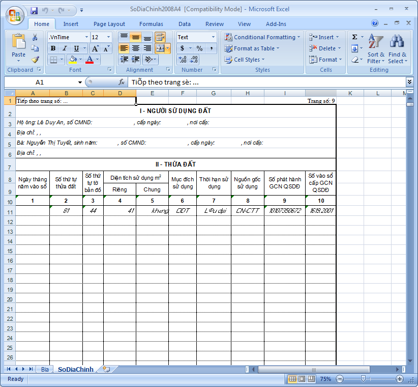Open the font name dropdown
Screen dimensions: 418x387
(x=86, y=37)
